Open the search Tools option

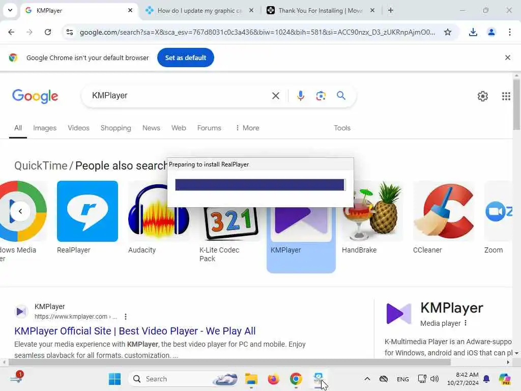click(x=342, y=128)
